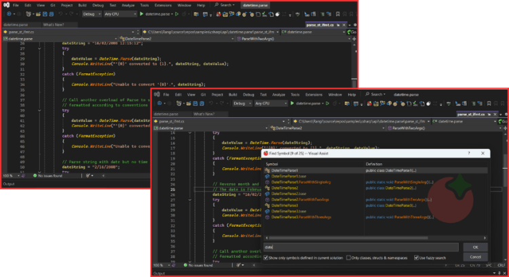Collapse code block at line 27 in front window
Viewport: 509px width, 277px height.
pyautogui.click(x=189, y=200)
